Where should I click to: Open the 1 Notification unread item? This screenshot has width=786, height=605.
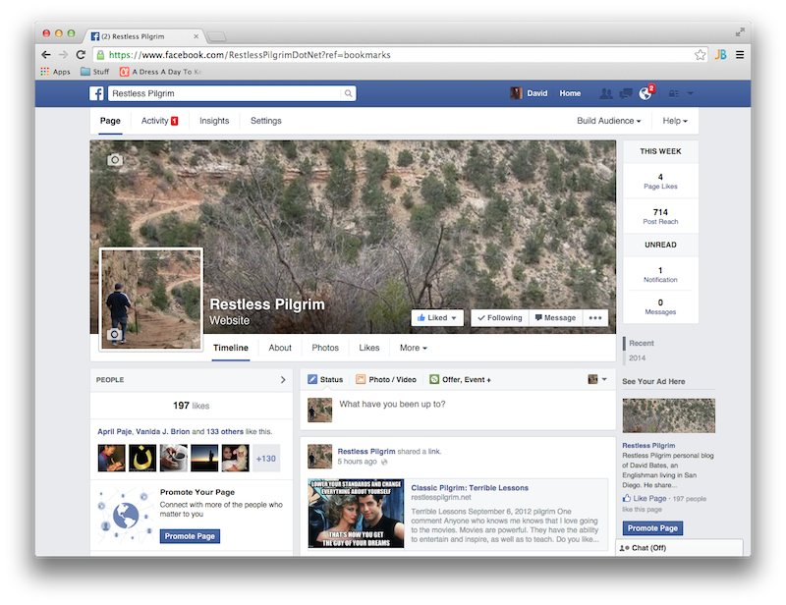point(660,274)
